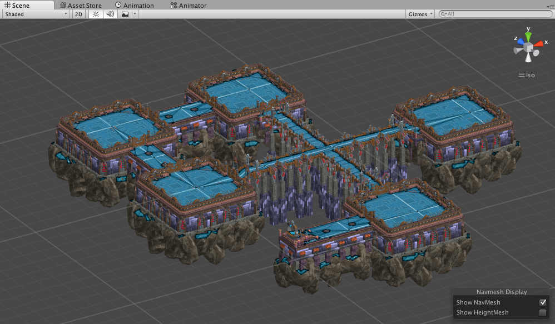The width and height of the screenshot is (555, 324).
Task: Click the orientation gizmo center cube
Action: click(x=528, y=47)
